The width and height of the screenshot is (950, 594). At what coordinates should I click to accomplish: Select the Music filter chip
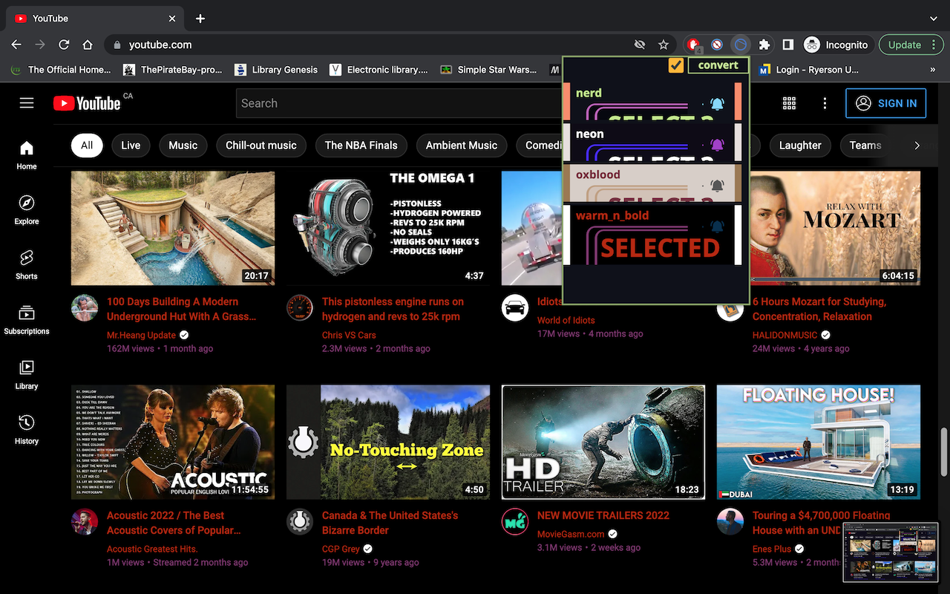coord(183,146)
